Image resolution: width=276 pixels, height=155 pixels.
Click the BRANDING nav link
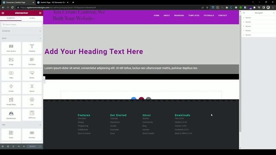179,15
